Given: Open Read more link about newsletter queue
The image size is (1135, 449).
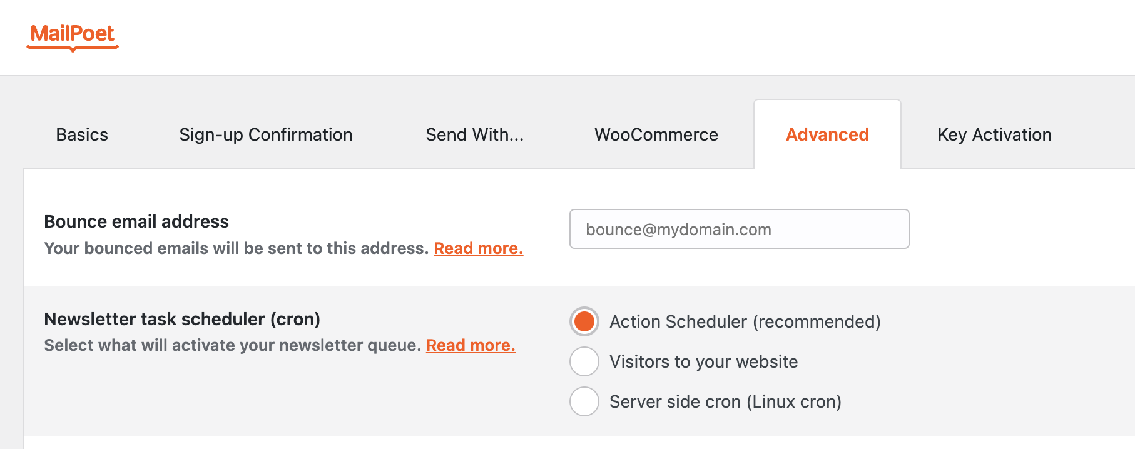Looking at the screenshot, I should tap(471, 346).
